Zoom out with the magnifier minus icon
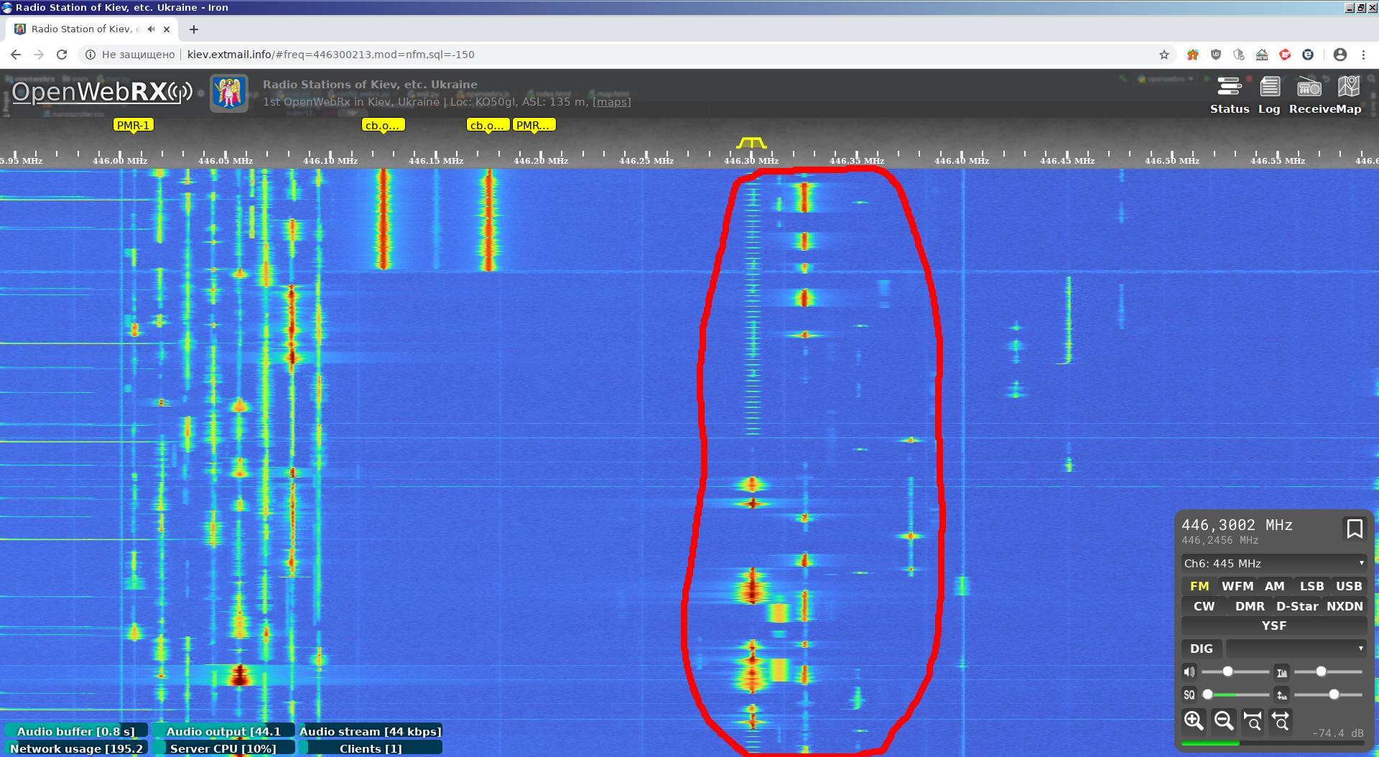The height and width of the screenshot is (757, 1379). pyautogui.click(x=1223, y=720)
